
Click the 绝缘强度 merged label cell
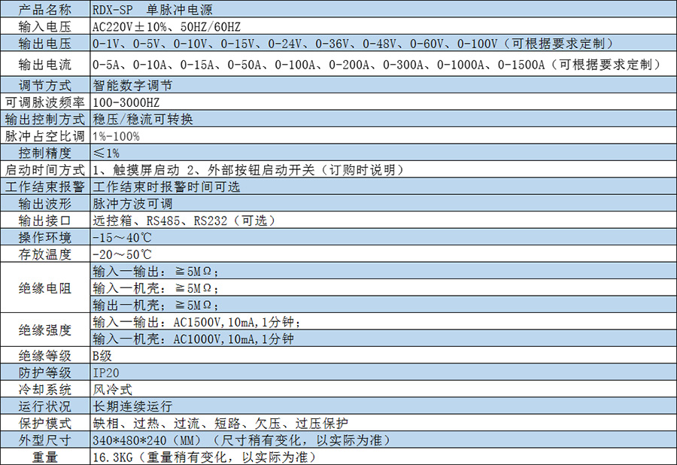tap(45, 330)
